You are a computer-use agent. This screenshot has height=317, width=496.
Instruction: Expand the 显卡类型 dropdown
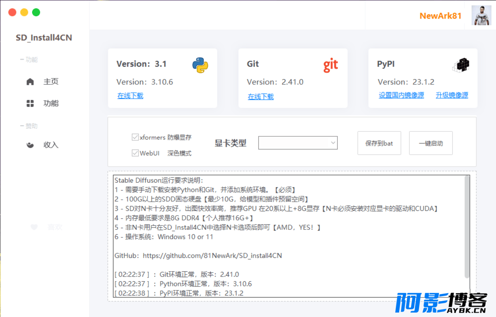coord(298,143)
